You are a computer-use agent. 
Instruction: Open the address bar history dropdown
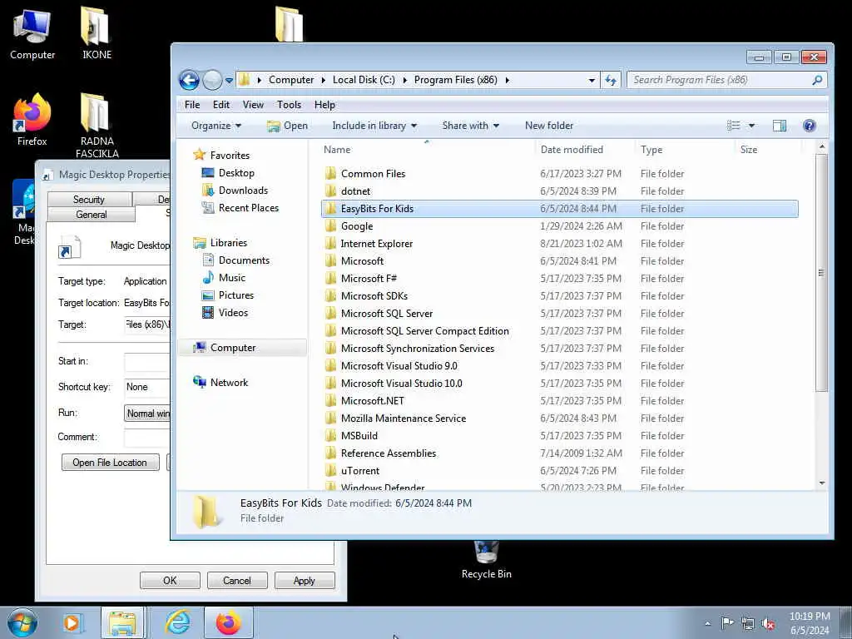point(592,81)
